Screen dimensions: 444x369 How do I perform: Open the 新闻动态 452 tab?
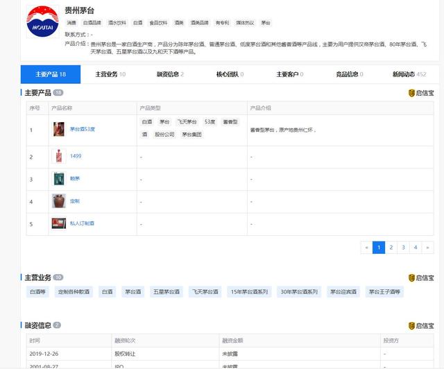409,74
